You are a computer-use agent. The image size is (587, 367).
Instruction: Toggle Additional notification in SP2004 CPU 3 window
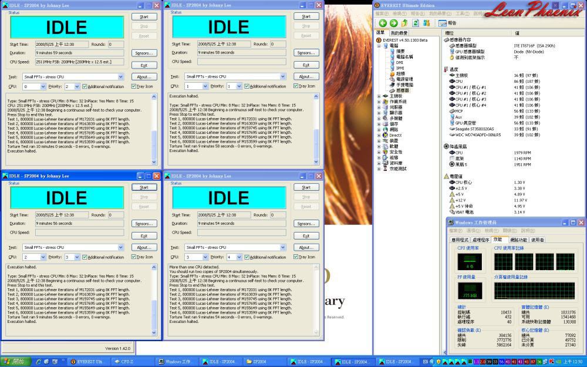pos(247,257)
